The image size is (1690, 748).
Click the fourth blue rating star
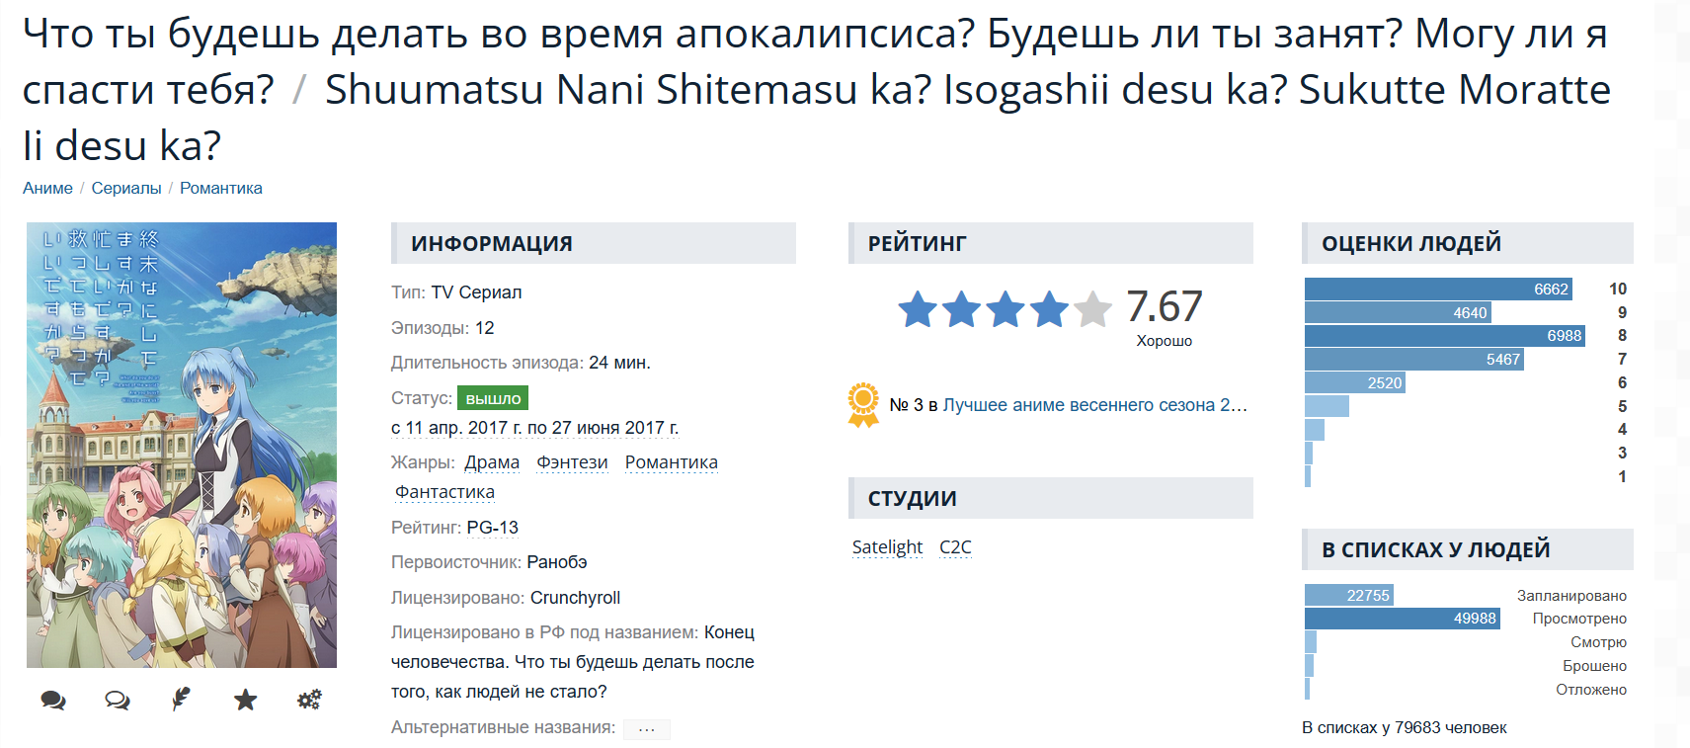pos(1049,309)
